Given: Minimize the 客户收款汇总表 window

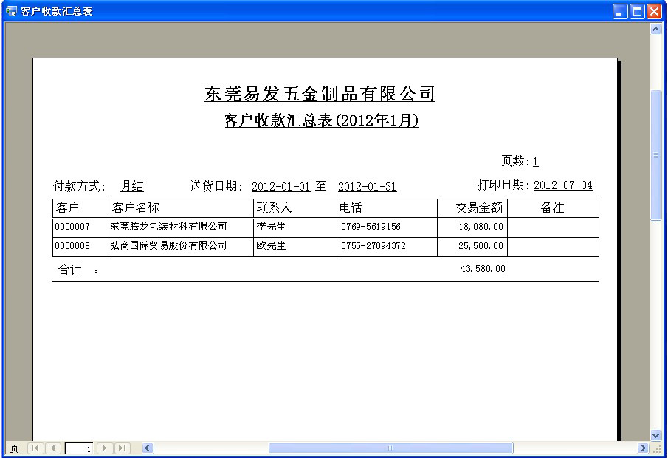Looking at the screenshot, I should coord(620,11).
